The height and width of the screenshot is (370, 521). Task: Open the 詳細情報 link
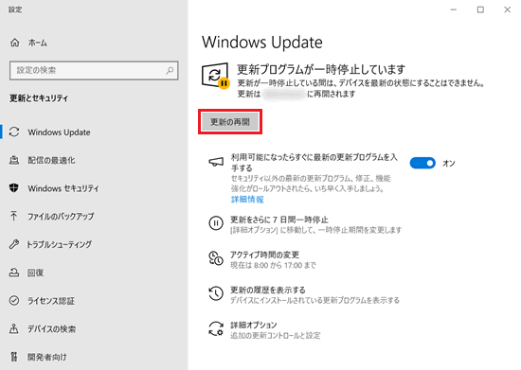point(247,199)
